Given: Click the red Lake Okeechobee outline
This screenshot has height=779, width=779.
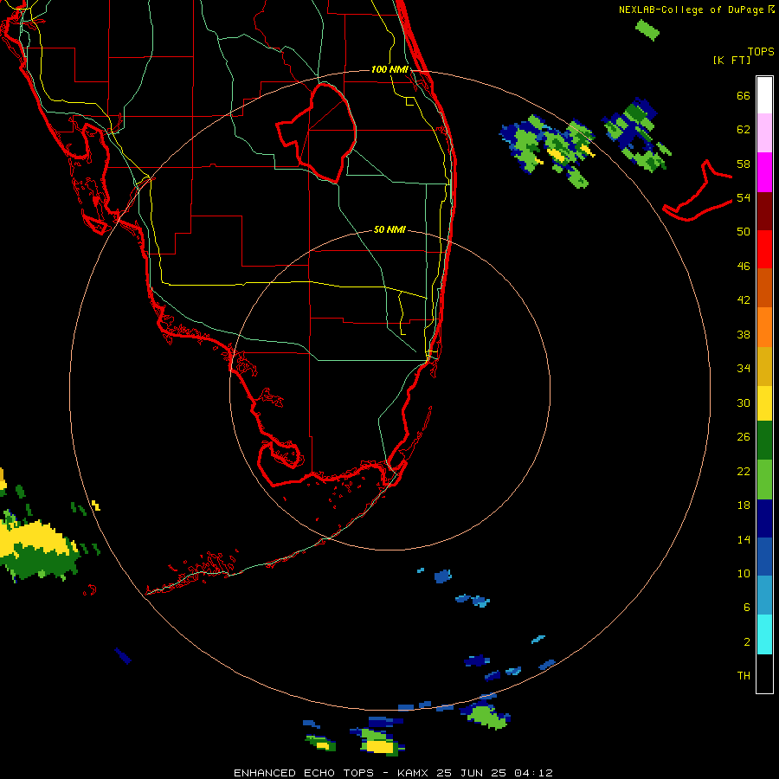Looking at the screenshot, I should (317, 133).
